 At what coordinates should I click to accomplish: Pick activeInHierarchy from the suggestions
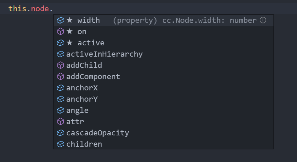pyautogui.click(x=164, y=54)
